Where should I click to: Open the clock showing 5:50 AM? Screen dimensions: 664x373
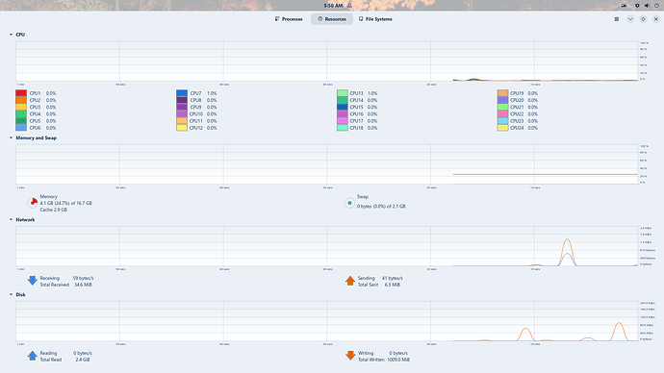[x=333, y=6]
